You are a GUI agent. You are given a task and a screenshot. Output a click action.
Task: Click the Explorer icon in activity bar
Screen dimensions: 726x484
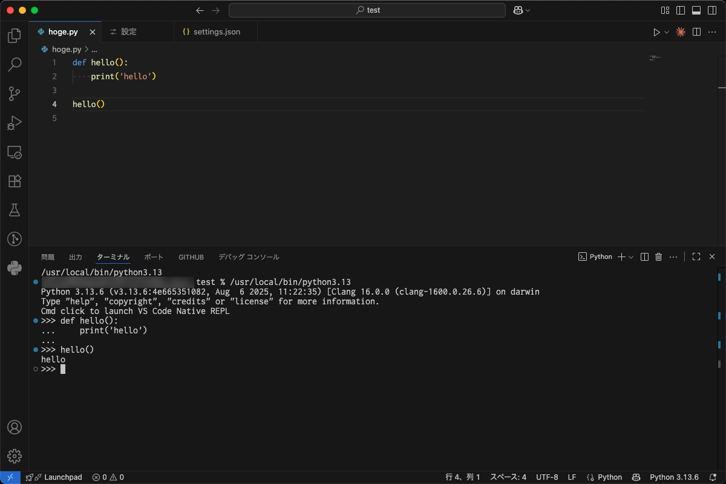[x=14, y=36]
